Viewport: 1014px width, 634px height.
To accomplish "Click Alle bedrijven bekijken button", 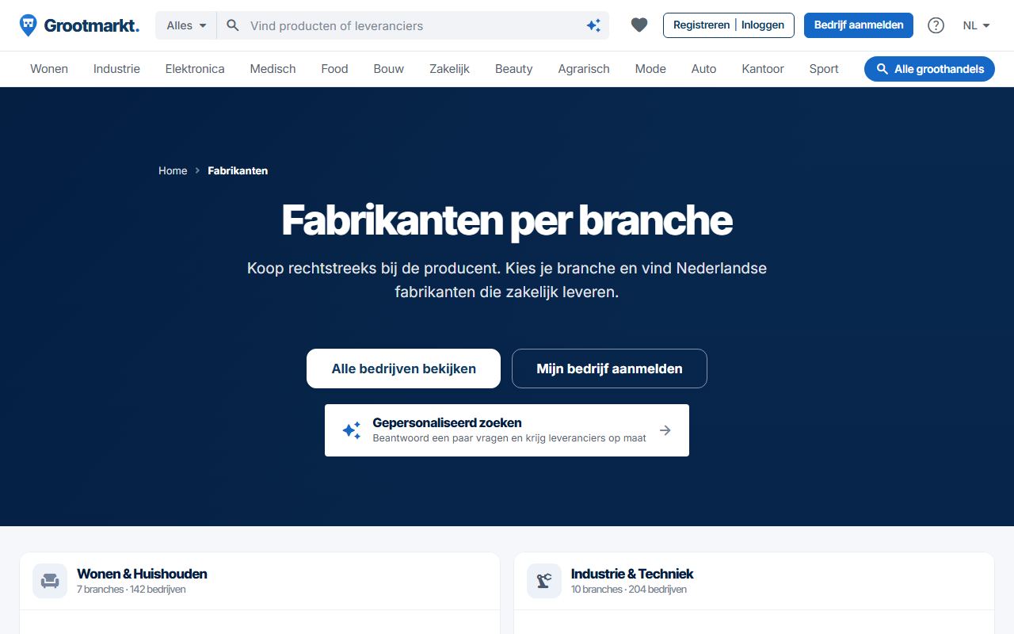I will [403, 369].
